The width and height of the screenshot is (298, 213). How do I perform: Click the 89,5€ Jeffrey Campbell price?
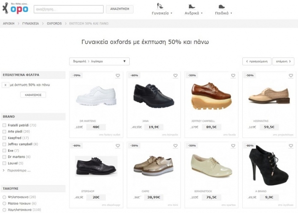pos(211,127)
